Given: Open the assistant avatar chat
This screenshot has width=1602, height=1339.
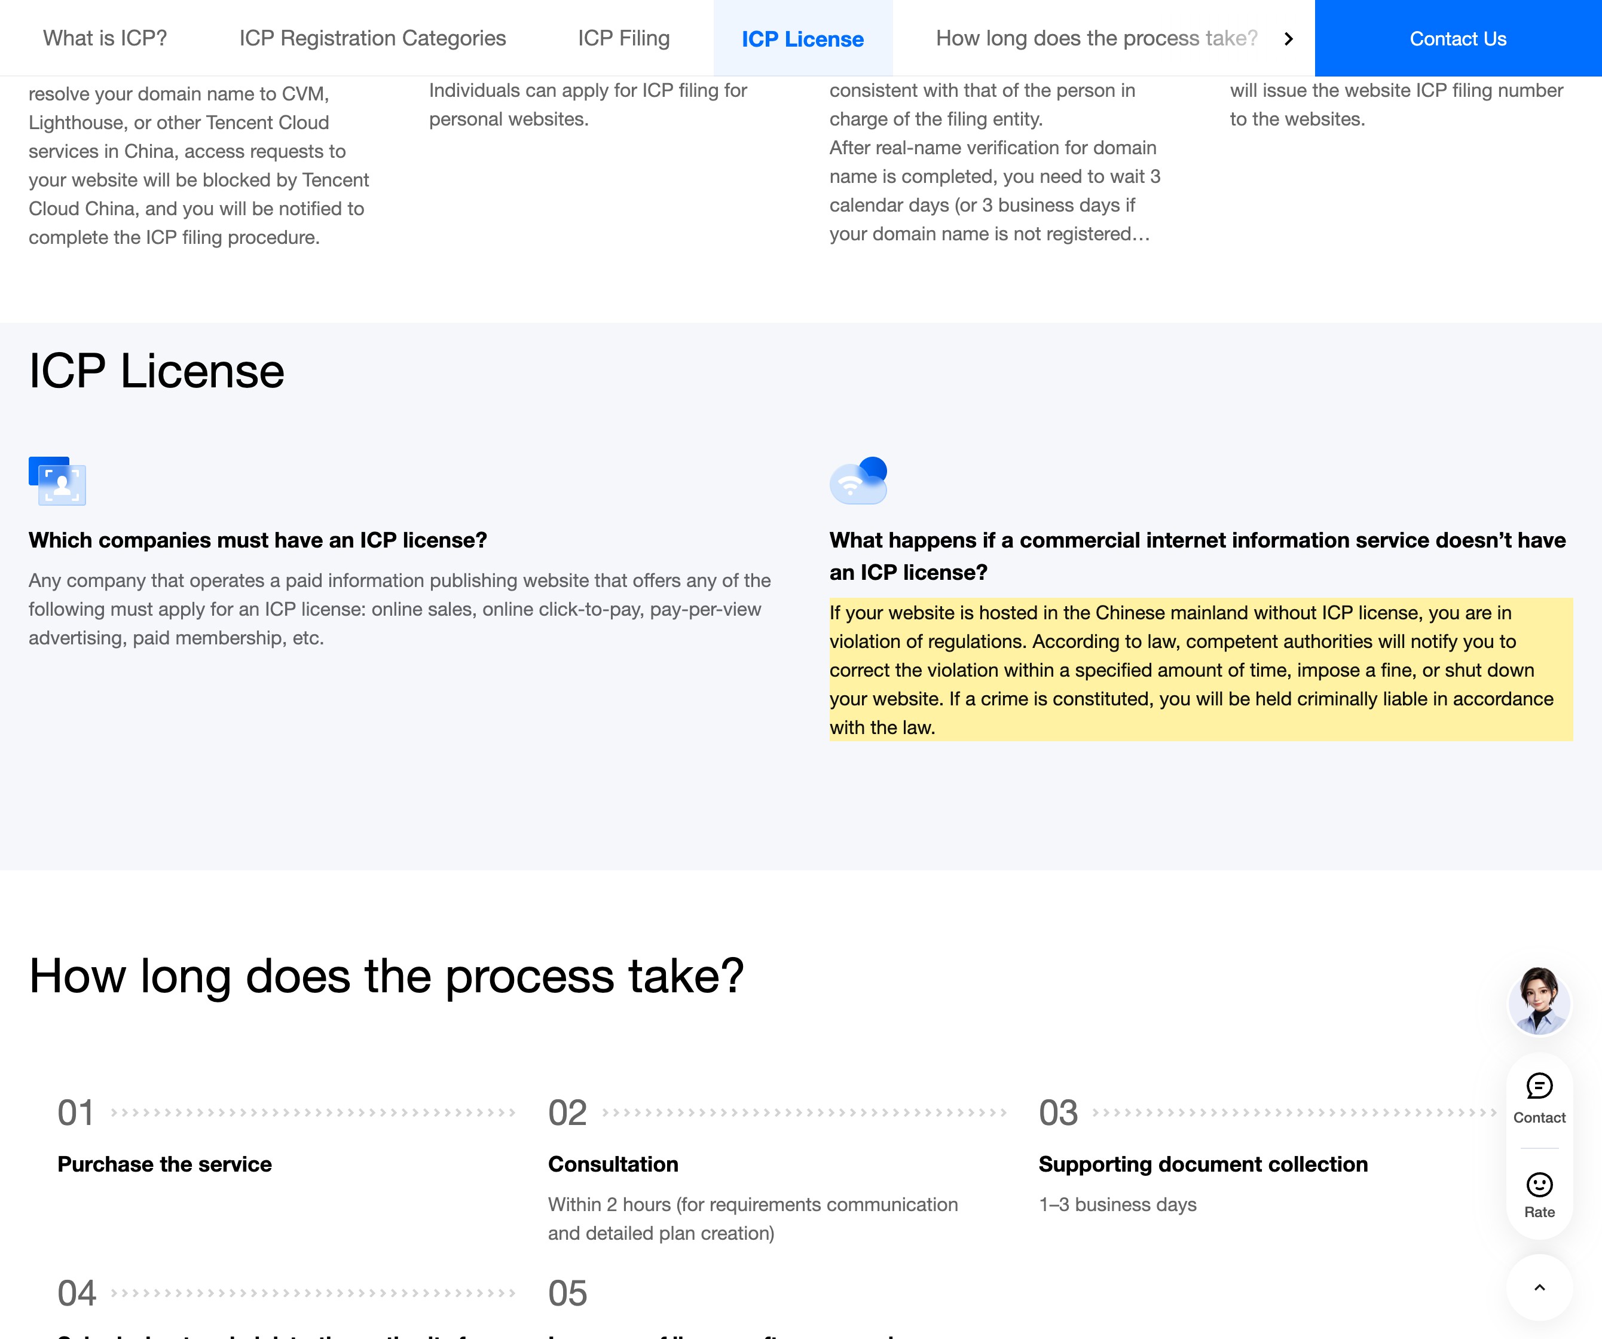Looking at the screenshot, I should click(x=1539, y=1001).
